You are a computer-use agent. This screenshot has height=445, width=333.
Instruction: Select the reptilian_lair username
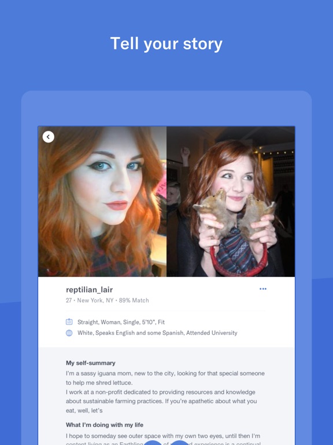click(x=89, y=290)
